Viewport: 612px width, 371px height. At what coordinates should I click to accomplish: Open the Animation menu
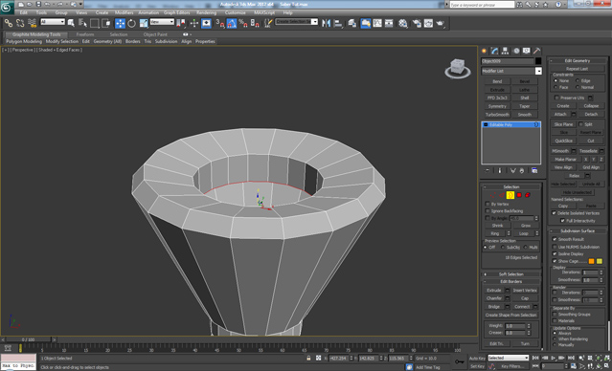(x=148, y=12)
